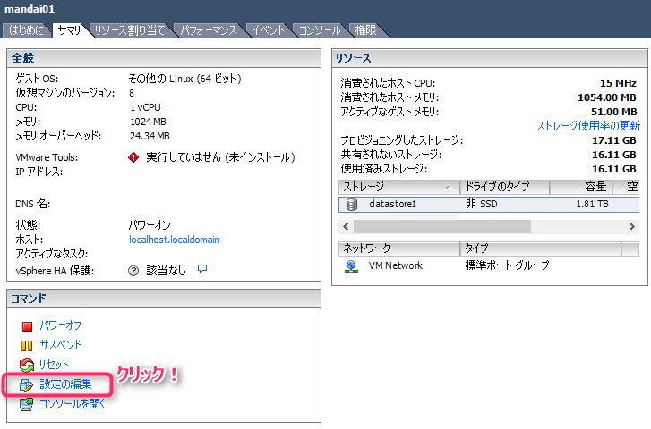Click the 51.00 MB active guest memory value
This screenshot has height=429, width=651.
click(614, 112)
